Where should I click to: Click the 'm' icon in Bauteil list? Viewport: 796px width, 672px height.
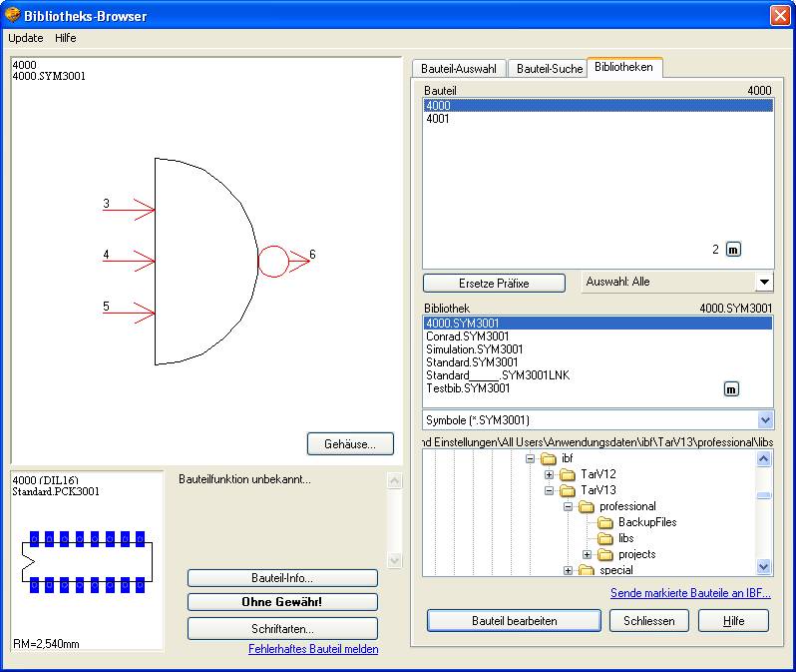pos(733,250)
